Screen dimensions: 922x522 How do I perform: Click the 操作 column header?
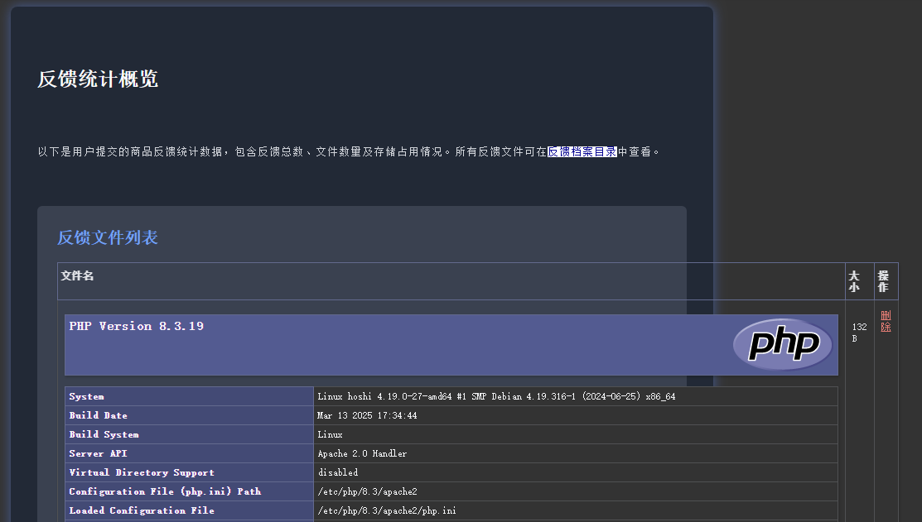point(883,281)
